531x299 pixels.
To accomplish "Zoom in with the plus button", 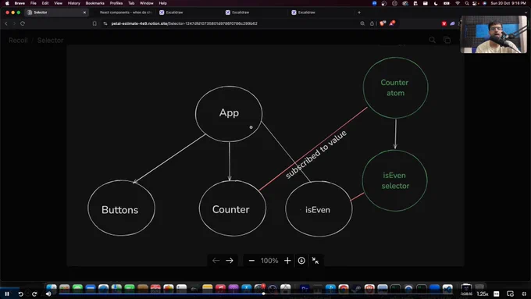I will 287,261.
